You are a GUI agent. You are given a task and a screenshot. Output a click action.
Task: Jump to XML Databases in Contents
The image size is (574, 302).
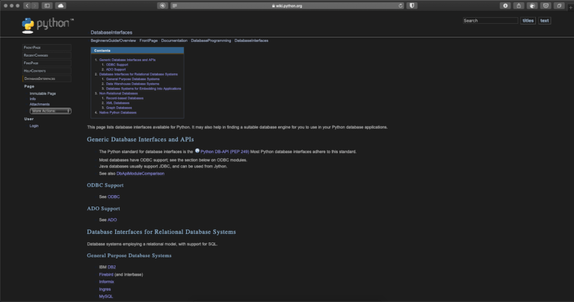[x=117, y=103]
